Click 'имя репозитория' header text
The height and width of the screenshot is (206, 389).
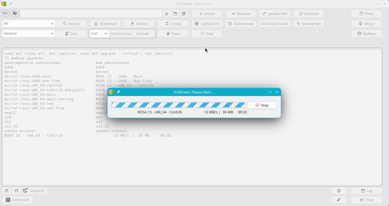pos(113,63)
